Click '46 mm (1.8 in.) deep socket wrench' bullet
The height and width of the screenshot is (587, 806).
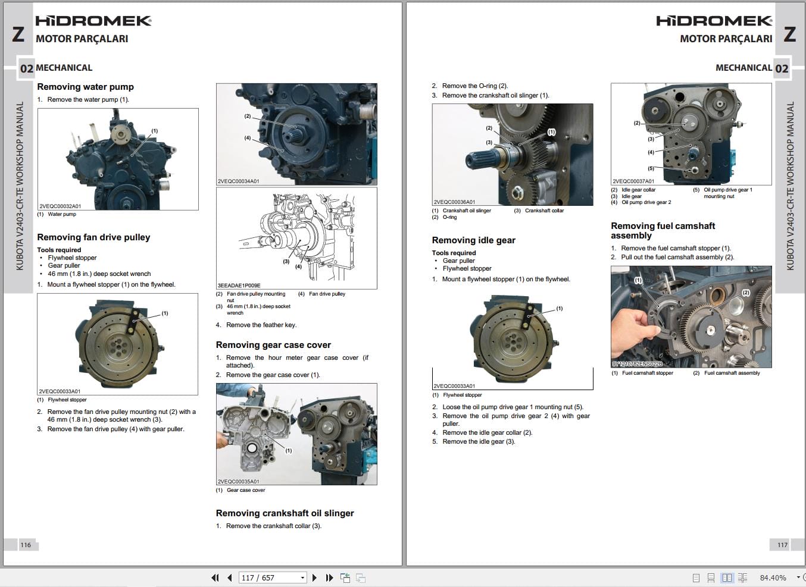99,274
